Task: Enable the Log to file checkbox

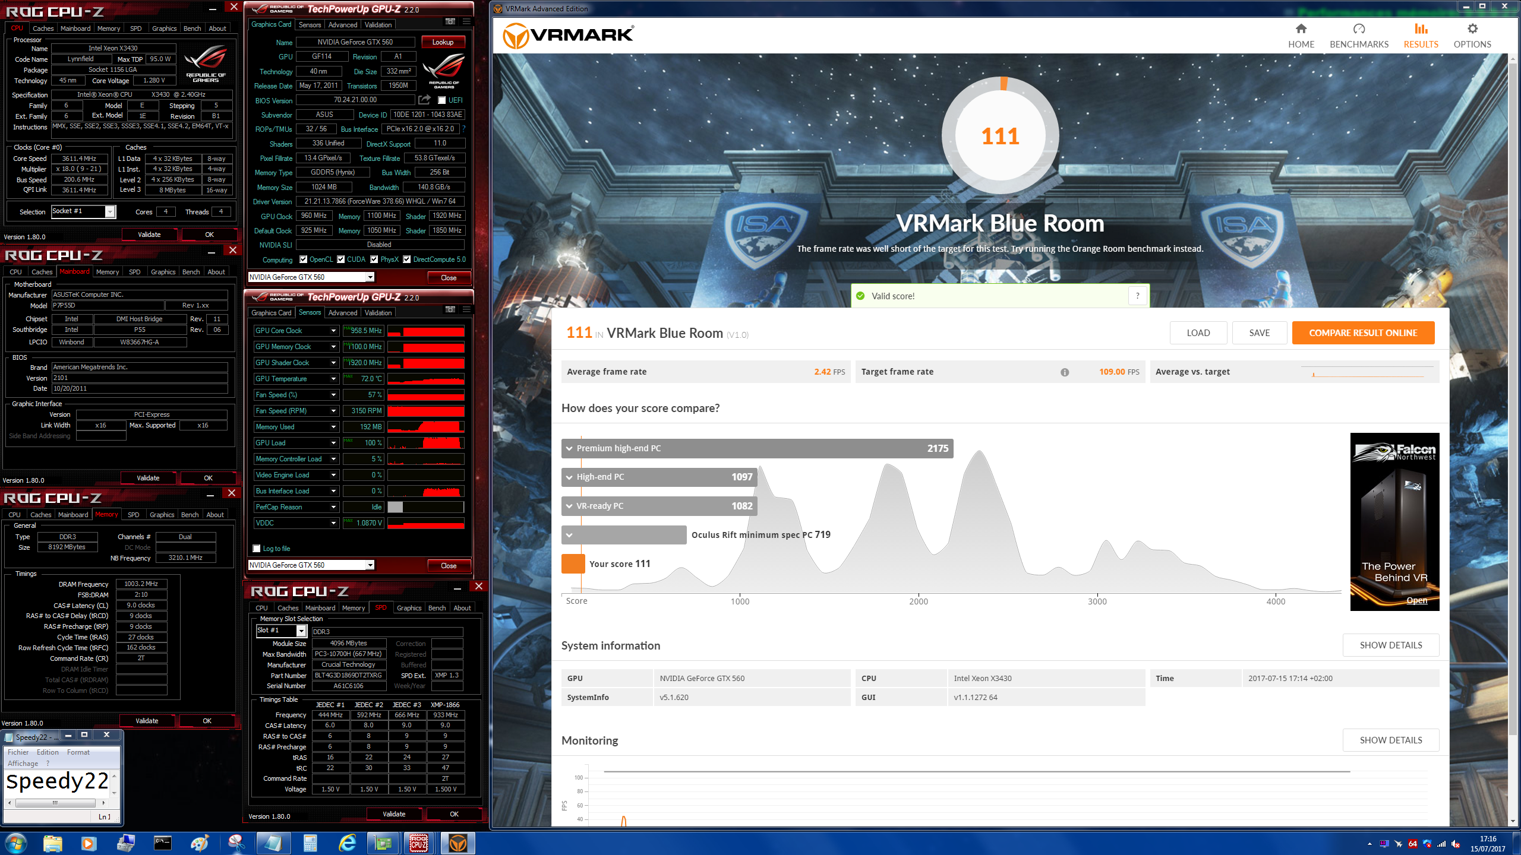Action: coord(257,549)
